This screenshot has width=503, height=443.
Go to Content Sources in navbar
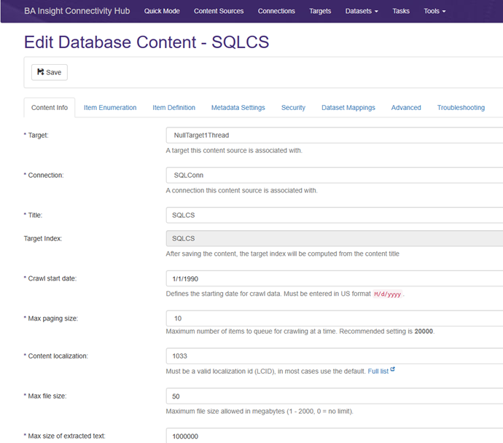[x=219, y=11]
